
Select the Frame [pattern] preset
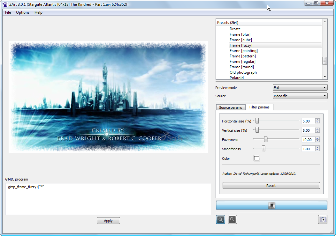[242, 56]
